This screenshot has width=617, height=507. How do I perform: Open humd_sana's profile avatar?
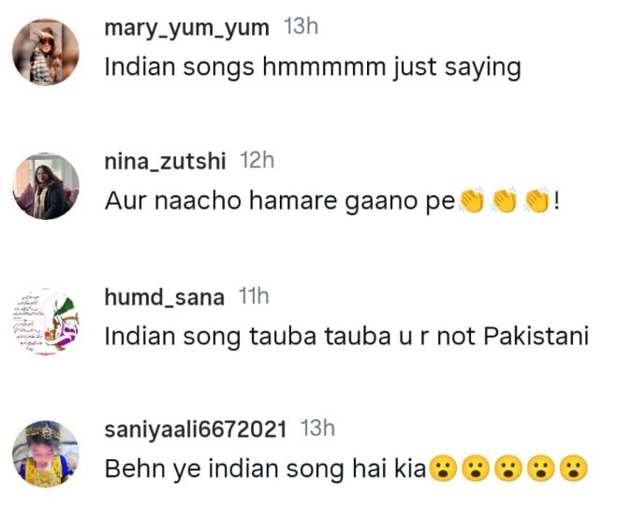pyautogui.click(x=45, y=321)
